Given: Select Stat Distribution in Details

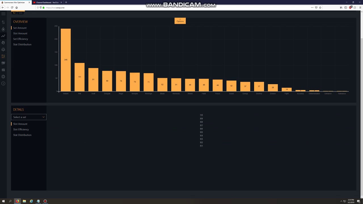Looking at the screenshot, I should (22, 135).
